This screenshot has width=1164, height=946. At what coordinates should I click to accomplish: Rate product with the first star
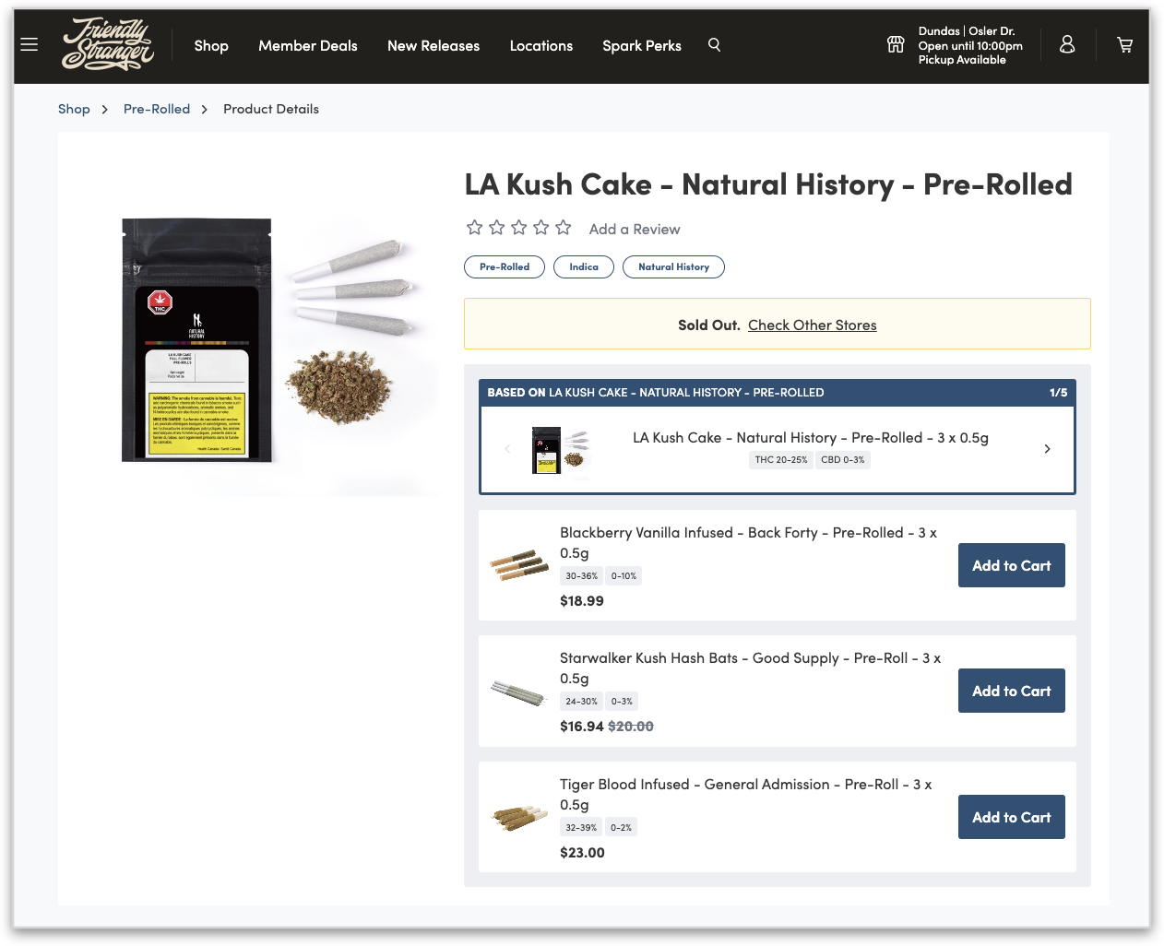click(475, 227)
